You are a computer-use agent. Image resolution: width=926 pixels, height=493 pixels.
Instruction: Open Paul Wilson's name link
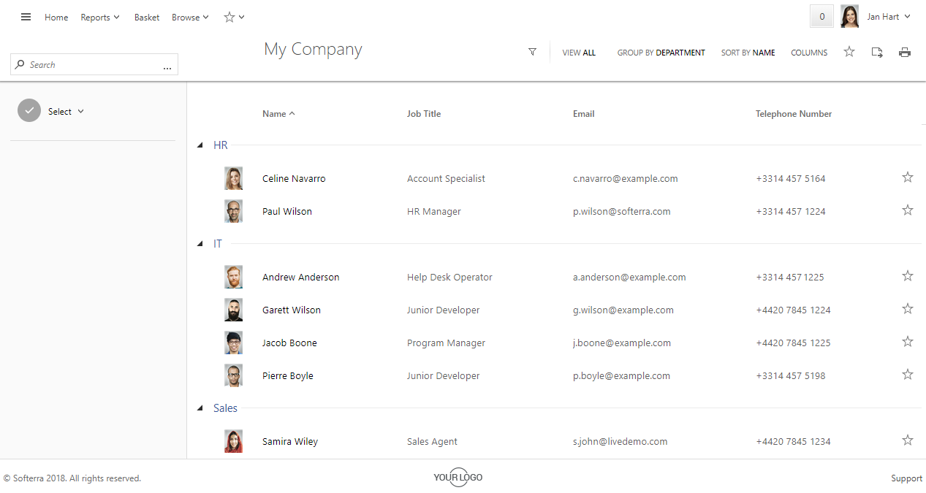point(287,212)
